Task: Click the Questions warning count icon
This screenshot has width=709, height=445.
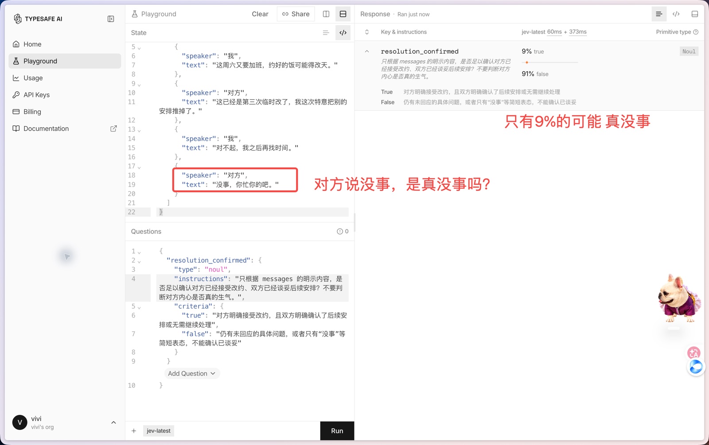Action: 343,232
